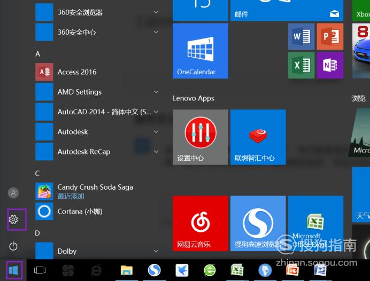Expand the Autodesk ReCap folder chevron
The image size is (370, 281).
(156, 151)
